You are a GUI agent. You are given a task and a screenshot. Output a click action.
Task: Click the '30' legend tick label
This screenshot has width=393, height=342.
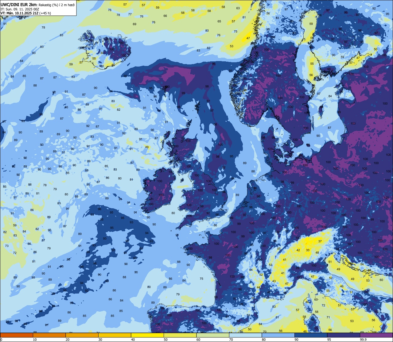point(100,340)
